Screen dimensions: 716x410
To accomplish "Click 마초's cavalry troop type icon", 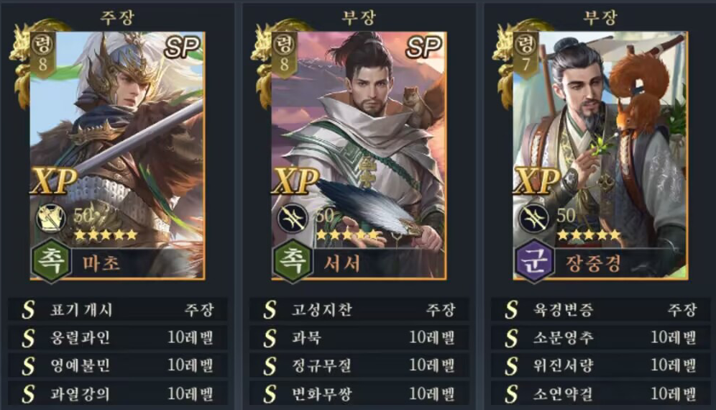I will 52,218.
